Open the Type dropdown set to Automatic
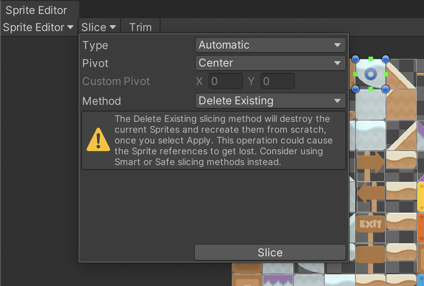 coord(270,45)
